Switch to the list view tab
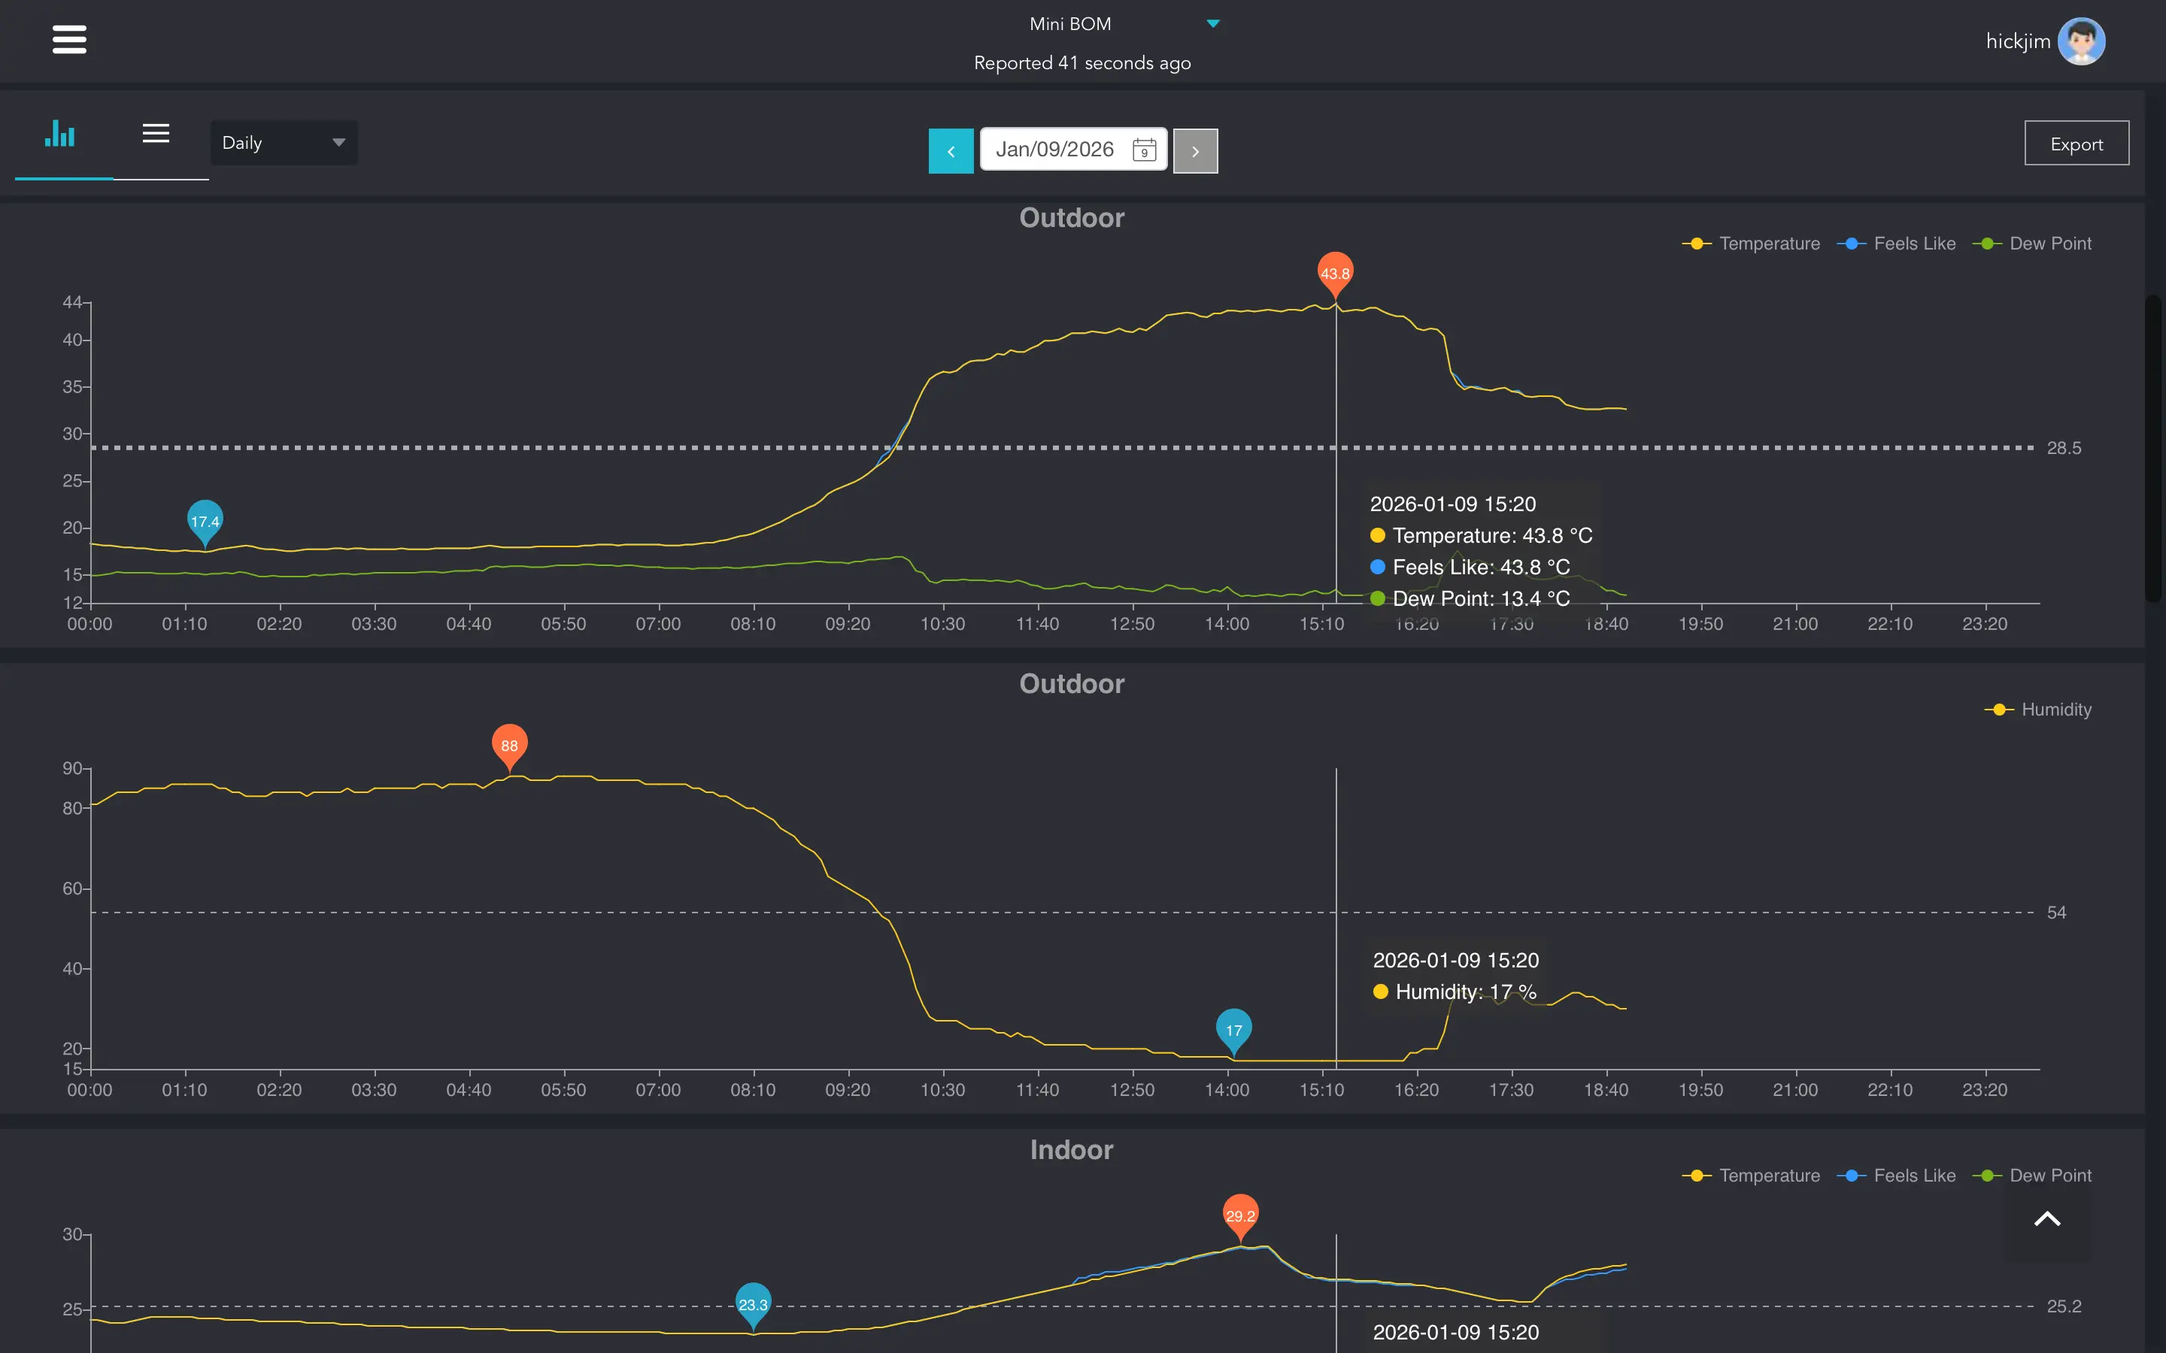Viewport: 2166px width, 1353px height. (x=156, y=135)
